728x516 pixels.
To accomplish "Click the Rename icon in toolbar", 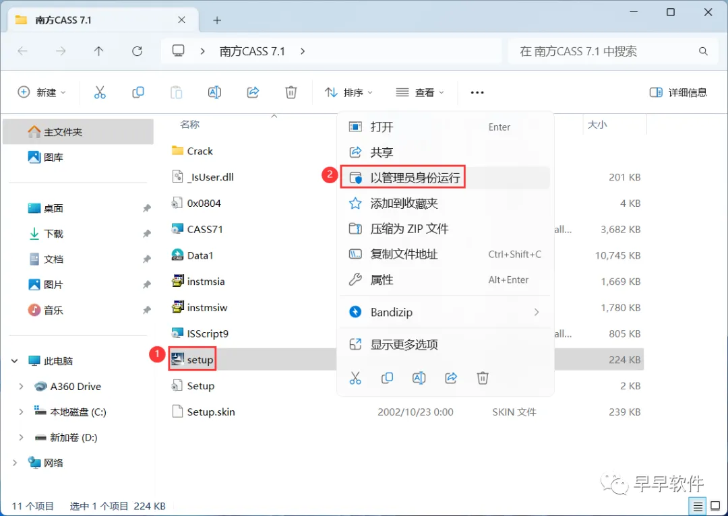I will (x=214, y=92).
